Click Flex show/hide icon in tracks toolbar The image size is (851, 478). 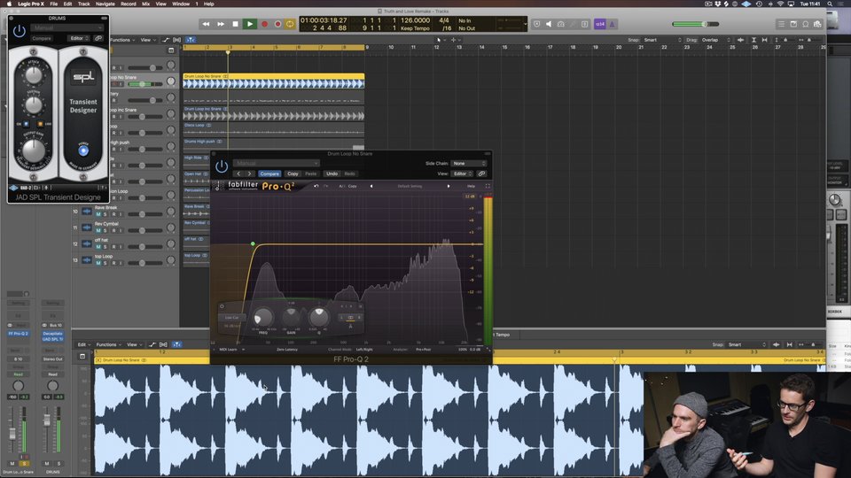(177, 40)
